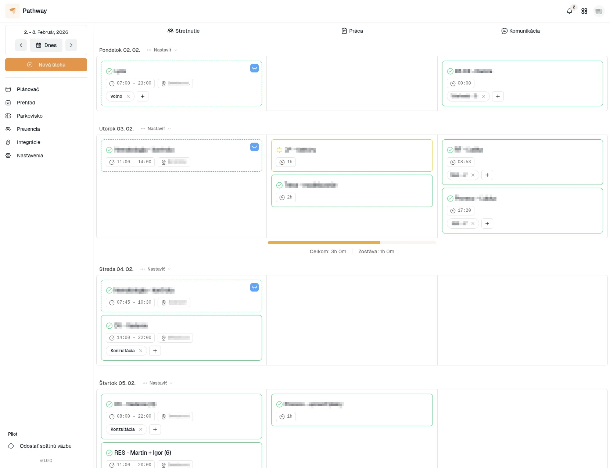The width and height of the screenshot is (610, 468).
Task: Toggle completion check on RES - Martin + Igor
Action: pos(109,453)
